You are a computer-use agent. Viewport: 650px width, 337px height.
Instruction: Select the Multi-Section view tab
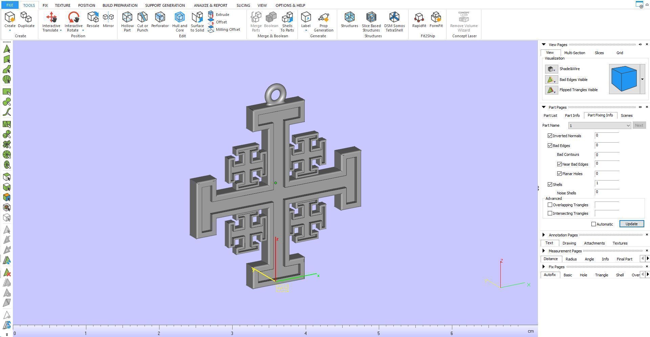(x=575, y=53)
